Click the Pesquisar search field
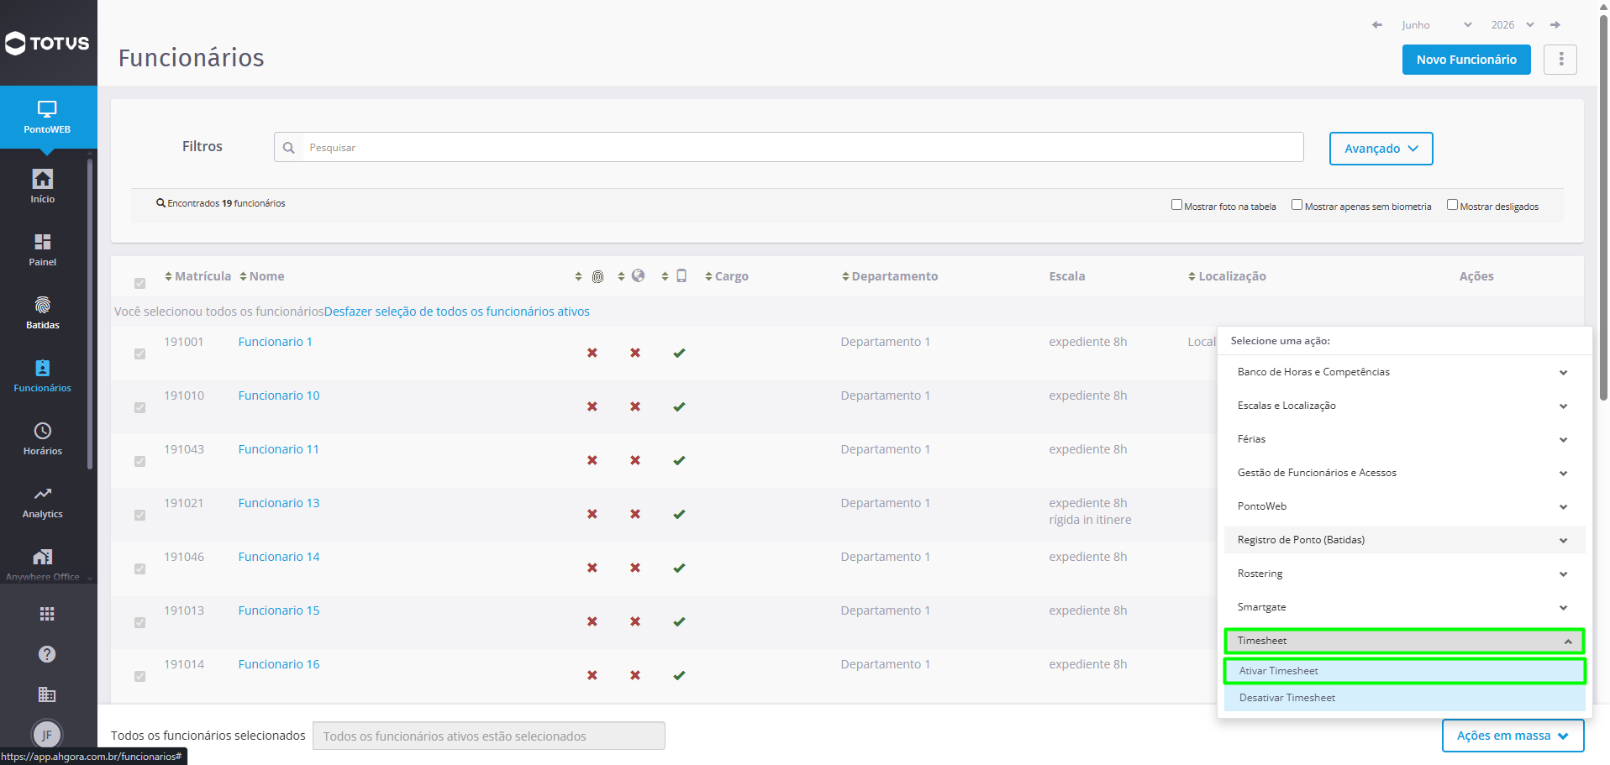The image size is (1610, 765). tap(802, 147)
